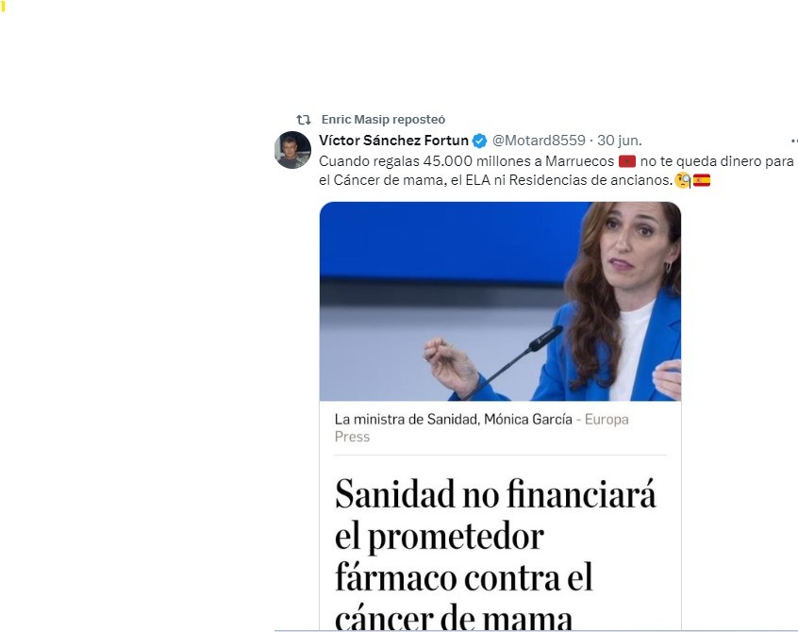Click the repost arrows icon above the tweet

tap(304, 120)
